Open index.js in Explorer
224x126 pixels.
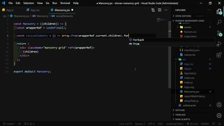188,83
